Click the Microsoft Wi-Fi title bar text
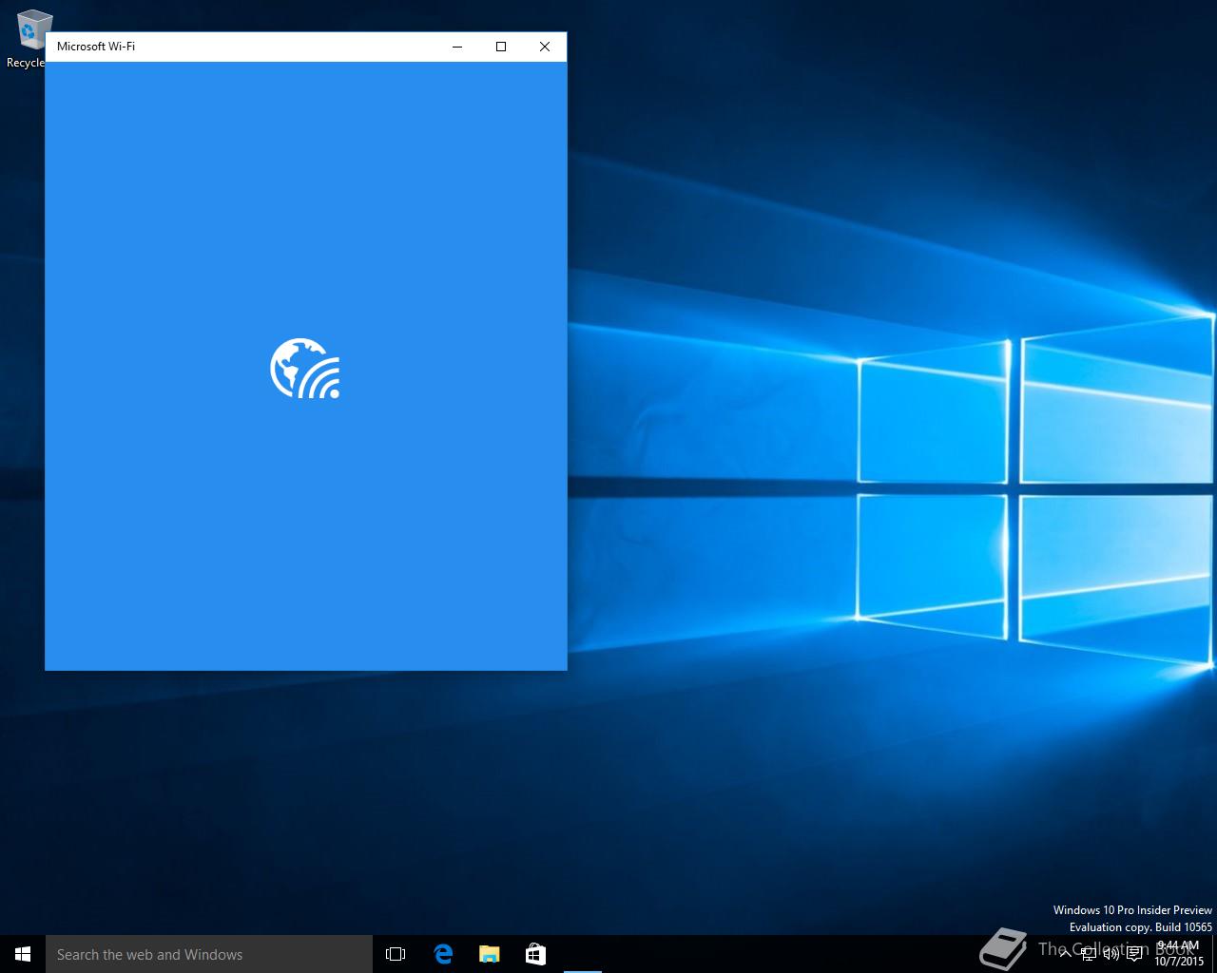The image size is (1217, 973). 96,47
